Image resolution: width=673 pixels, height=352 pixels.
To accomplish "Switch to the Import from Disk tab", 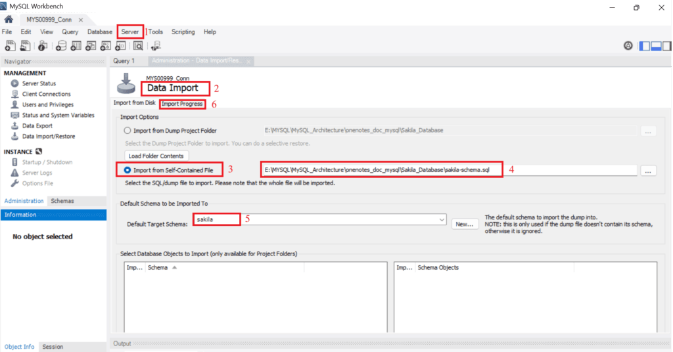I will (x=134, y=103).
